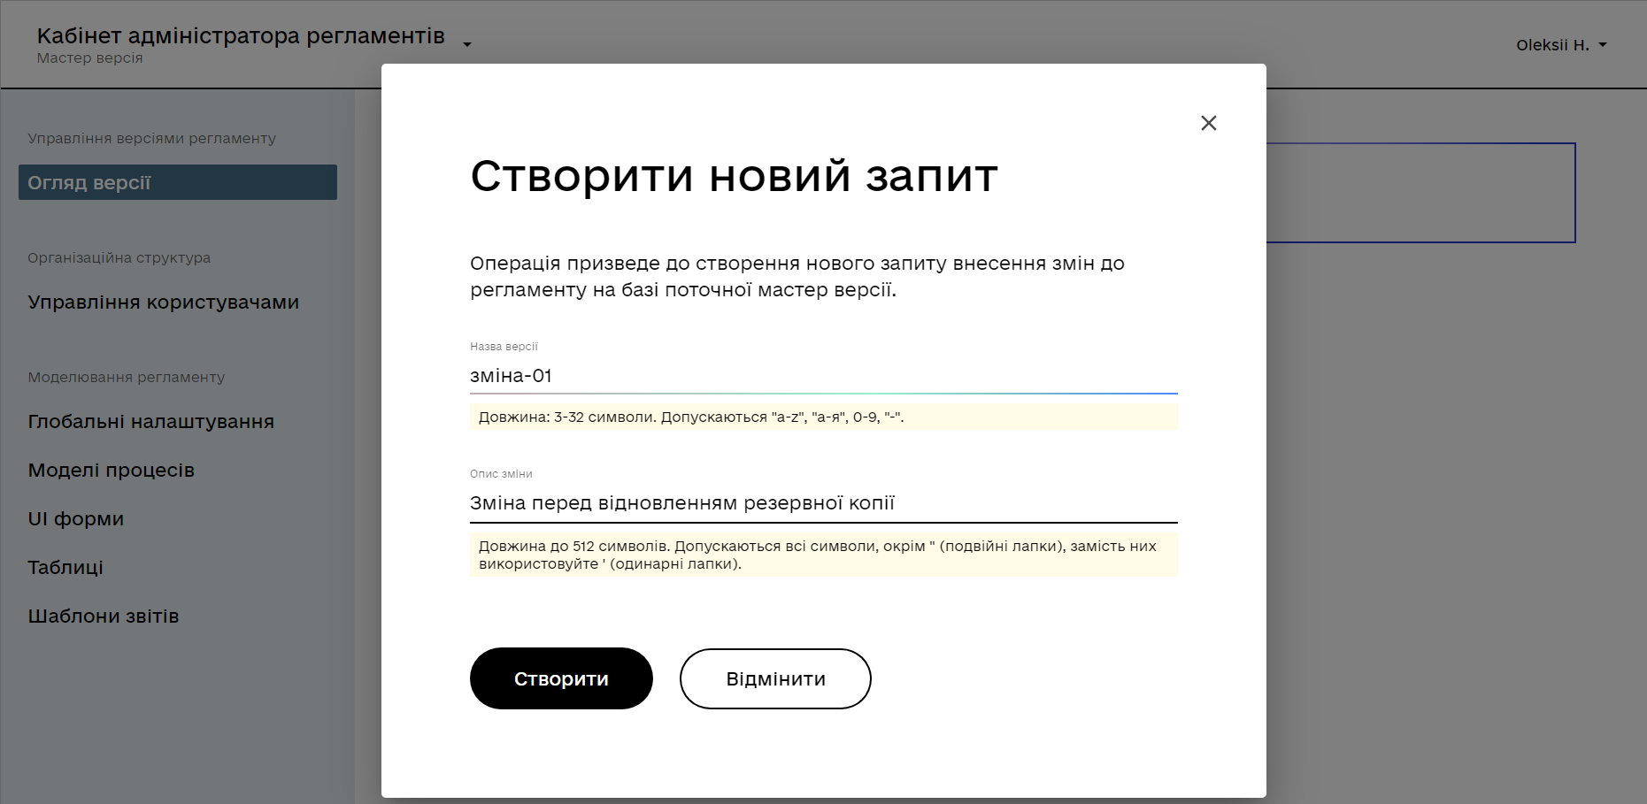Viewport: 1647px width, 804px height.
Task: Expand the version dropdown arrow beside the header title
Action: coord(467,44)
